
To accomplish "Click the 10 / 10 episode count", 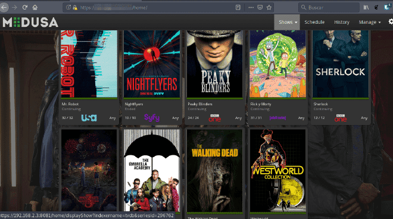I will click(x=130, y=118).
